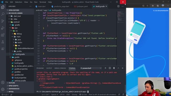Screen dimensions: 171x96
Task: Open the Accounts icon in activity bar
Action: tap(3, 82)
